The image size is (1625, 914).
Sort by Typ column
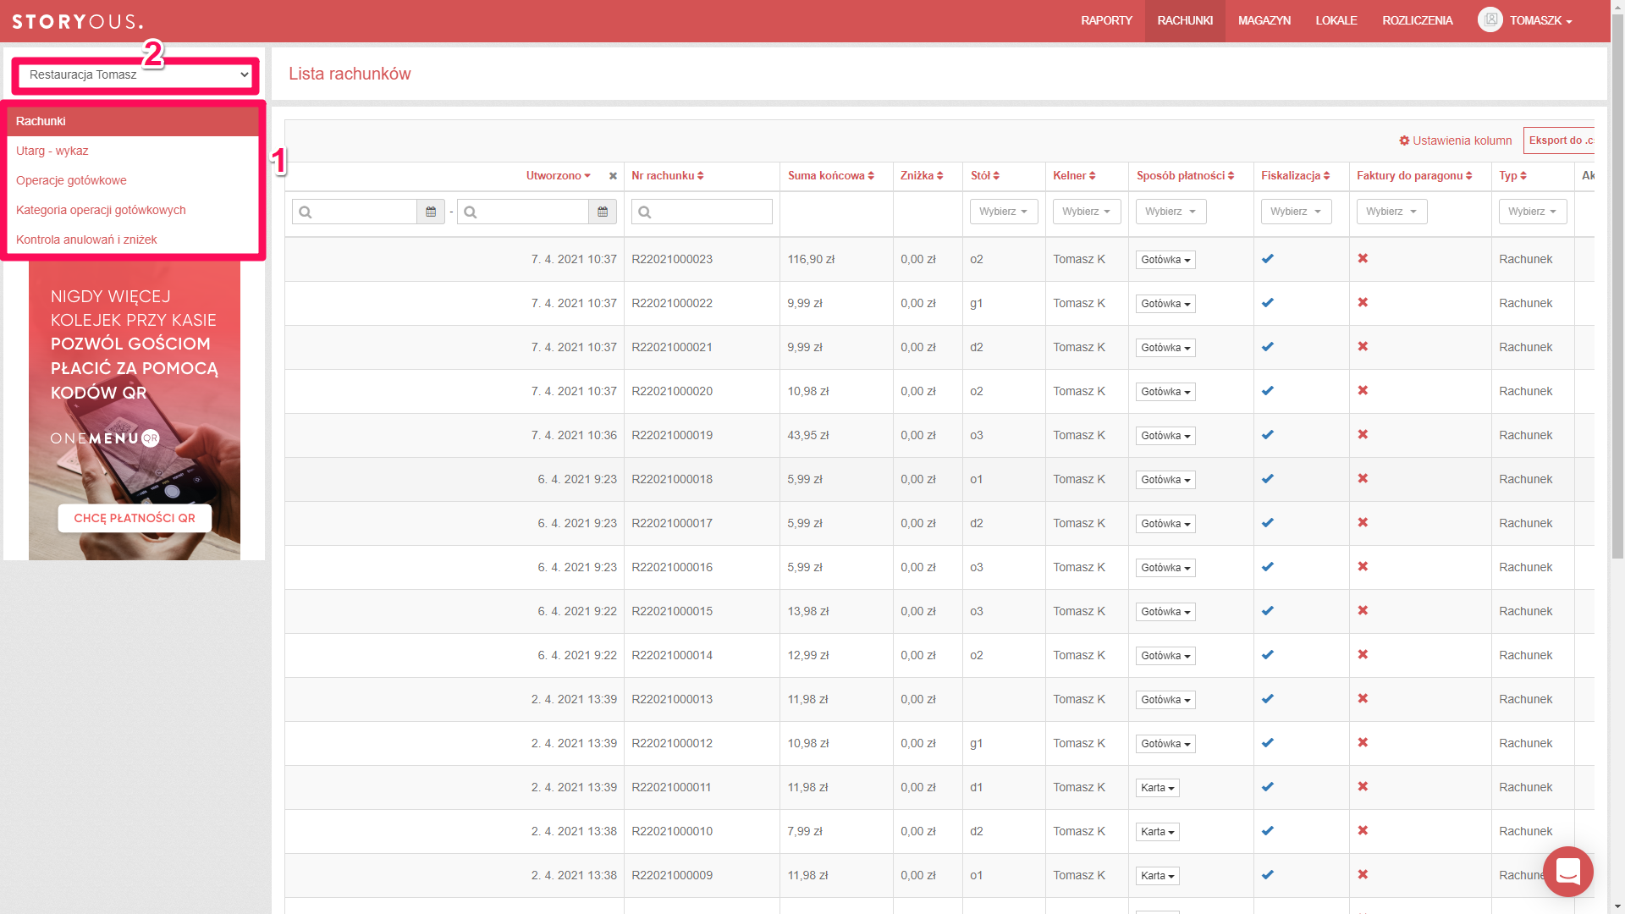pyautogui.click(x=1512, y=175)
